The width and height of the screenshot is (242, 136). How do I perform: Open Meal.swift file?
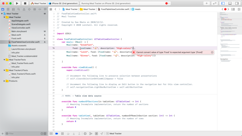[x=16, y=35]
